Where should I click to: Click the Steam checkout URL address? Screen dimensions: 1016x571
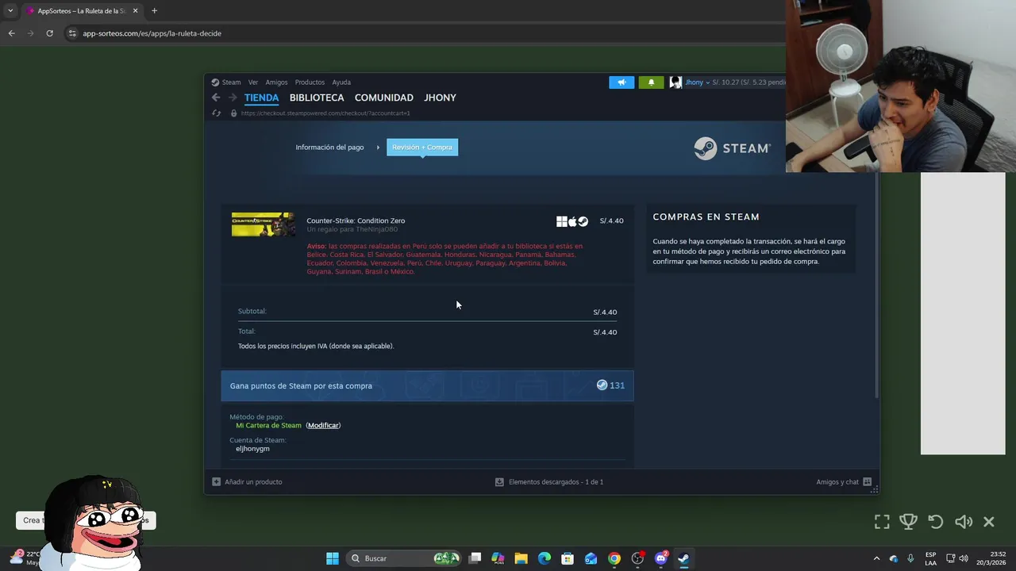[x=325, y=113]
